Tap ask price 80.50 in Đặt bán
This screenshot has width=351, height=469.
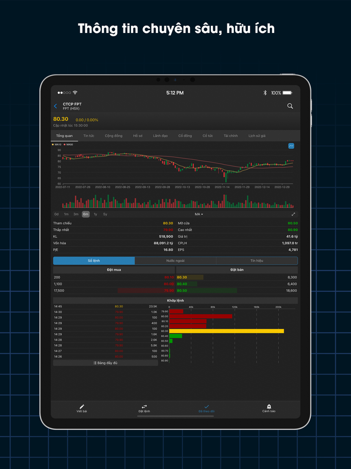pyautogui.click(x=182, y=291)
